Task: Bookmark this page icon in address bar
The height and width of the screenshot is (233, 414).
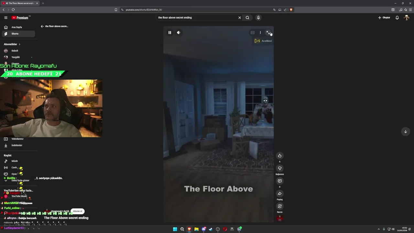Action: click(116, 10)
